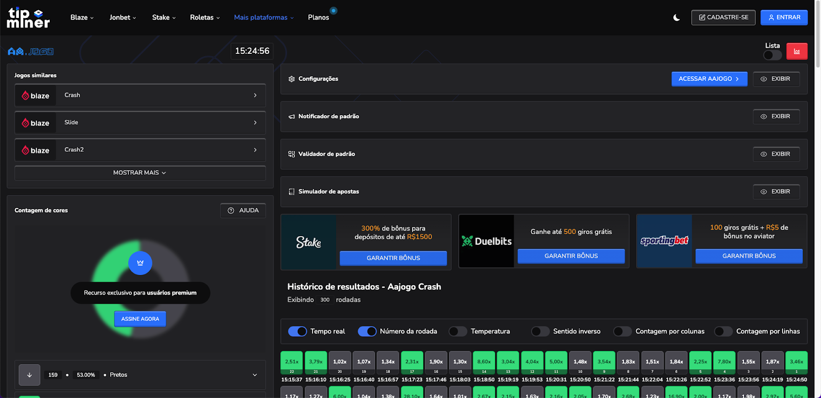Click ACESSAR AAJOGO button

pos(709,79)
